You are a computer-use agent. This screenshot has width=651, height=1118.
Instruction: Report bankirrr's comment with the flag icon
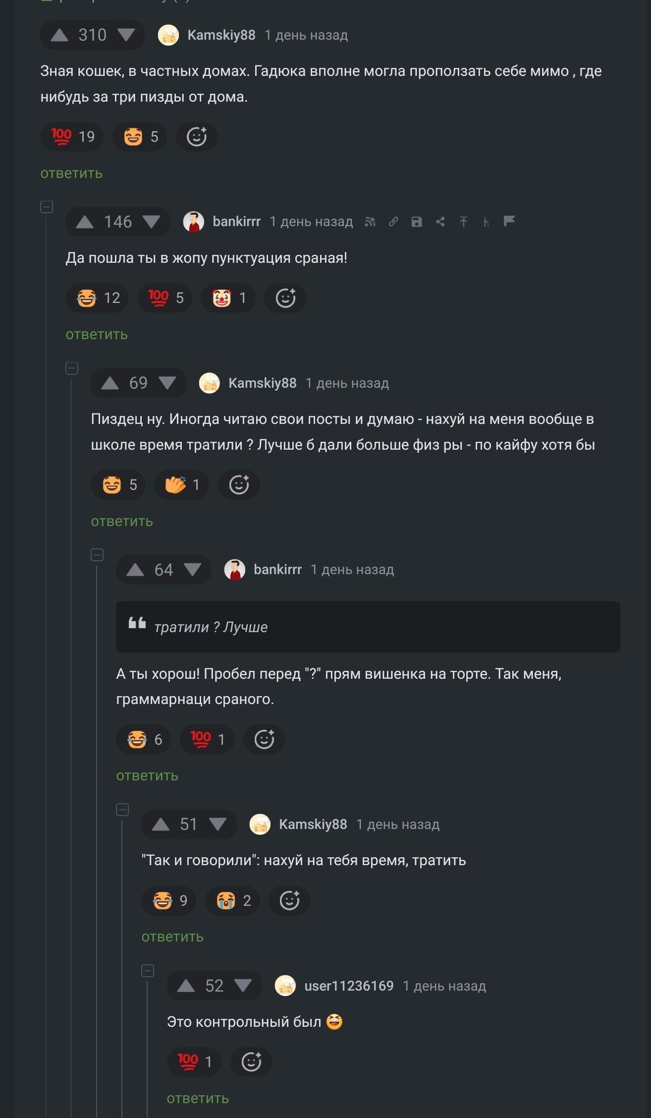click(509, 221)
